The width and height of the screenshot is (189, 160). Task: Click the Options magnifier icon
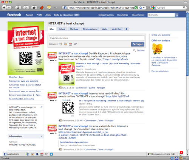click(135, 50)
